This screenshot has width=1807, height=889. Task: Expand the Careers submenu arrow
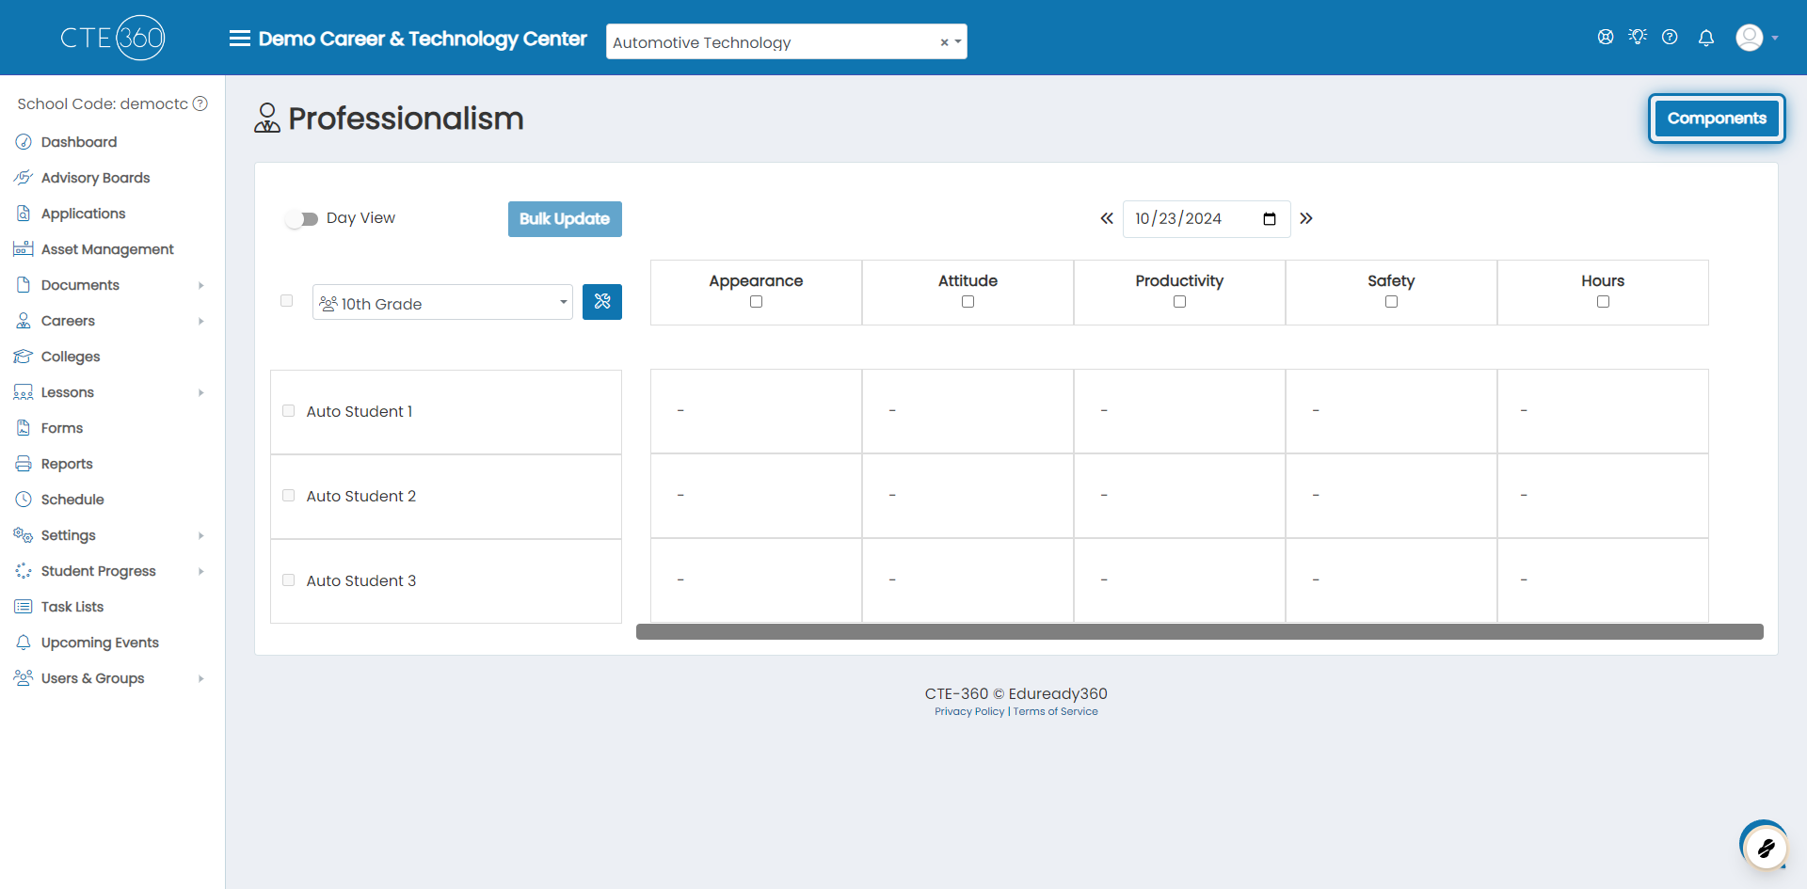200,321
